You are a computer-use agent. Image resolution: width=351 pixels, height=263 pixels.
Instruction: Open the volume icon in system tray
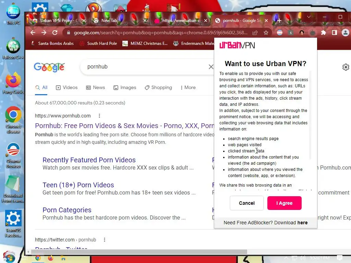coord(302,258)
